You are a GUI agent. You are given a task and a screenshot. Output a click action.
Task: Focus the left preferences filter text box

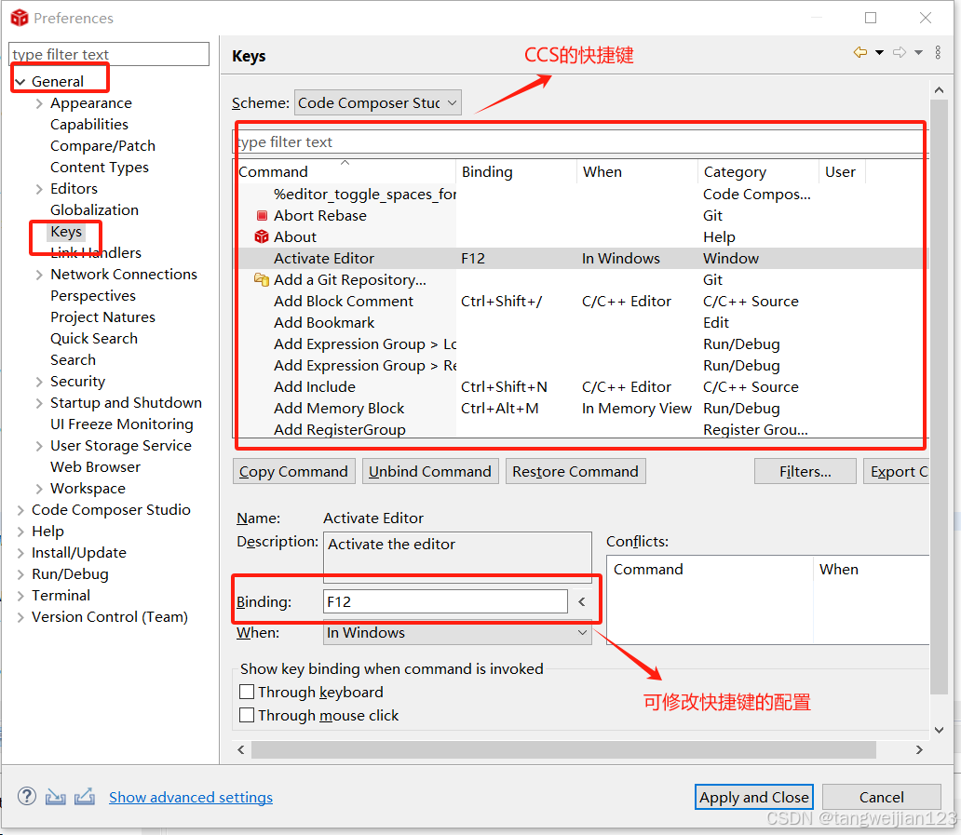[x=109, y=54]
